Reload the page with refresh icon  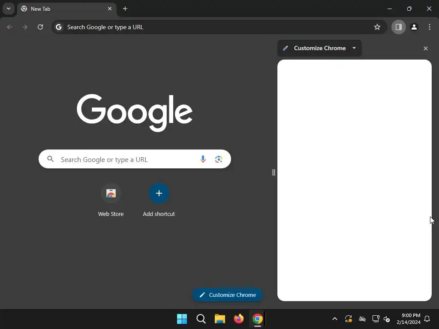[40, 27]
